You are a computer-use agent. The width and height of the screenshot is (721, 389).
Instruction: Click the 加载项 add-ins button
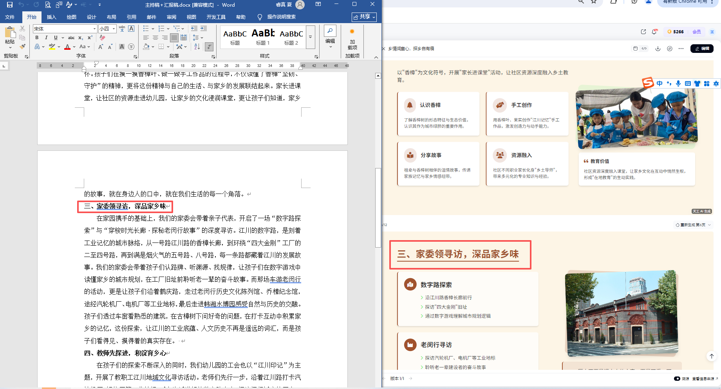pyautogui.click(x=352, y=39)
